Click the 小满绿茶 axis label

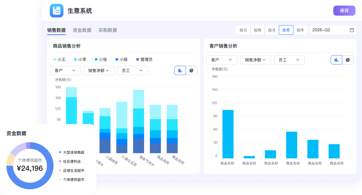pos(112,160)
